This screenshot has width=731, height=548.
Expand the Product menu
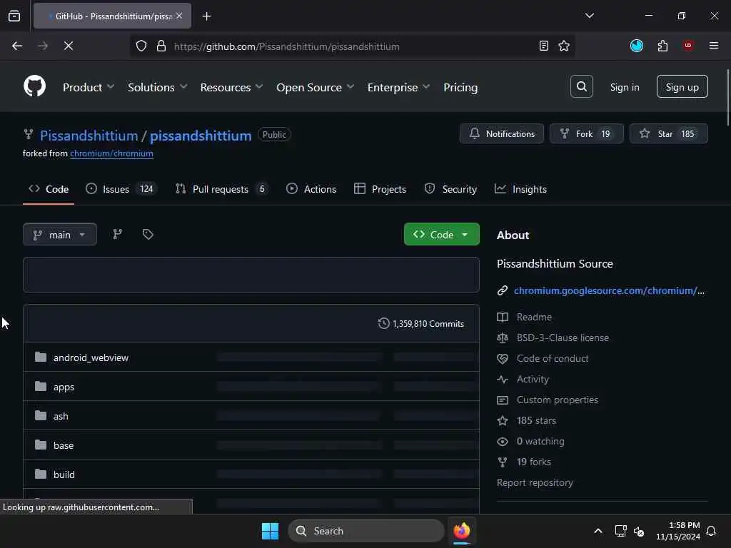[88, 87]
